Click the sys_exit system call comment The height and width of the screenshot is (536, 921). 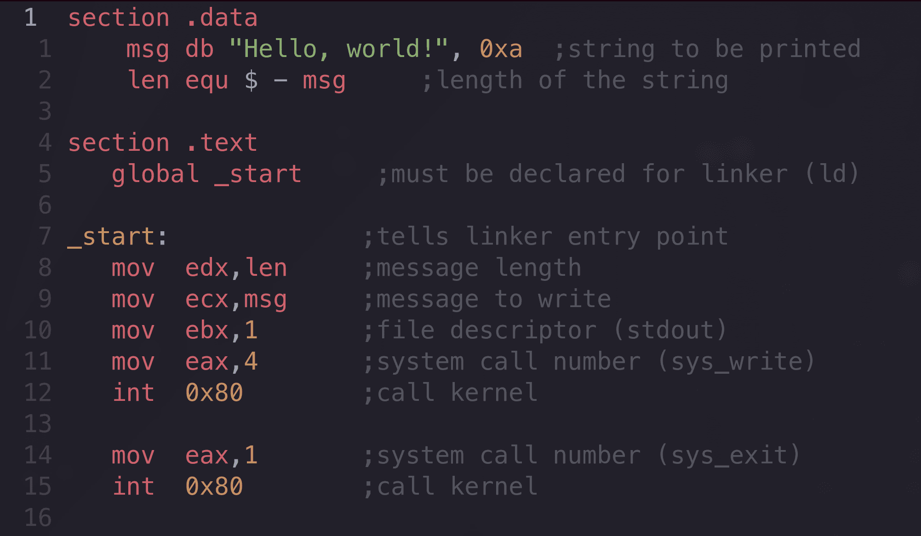point(582,456)
